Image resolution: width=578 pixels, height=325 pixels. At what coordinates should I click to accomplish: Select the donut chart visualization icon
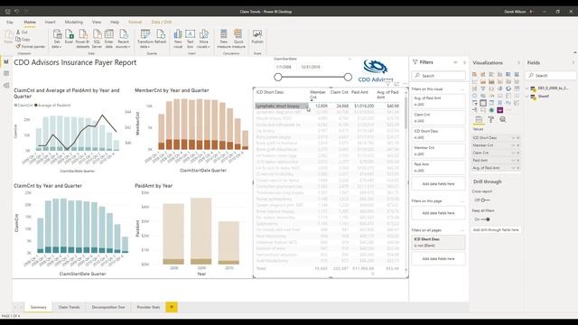[x=508, y=88]
